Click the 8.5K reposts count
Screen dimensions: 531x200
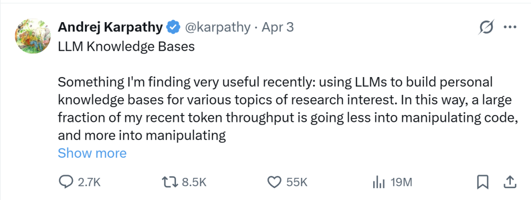[x=194, y=182]
